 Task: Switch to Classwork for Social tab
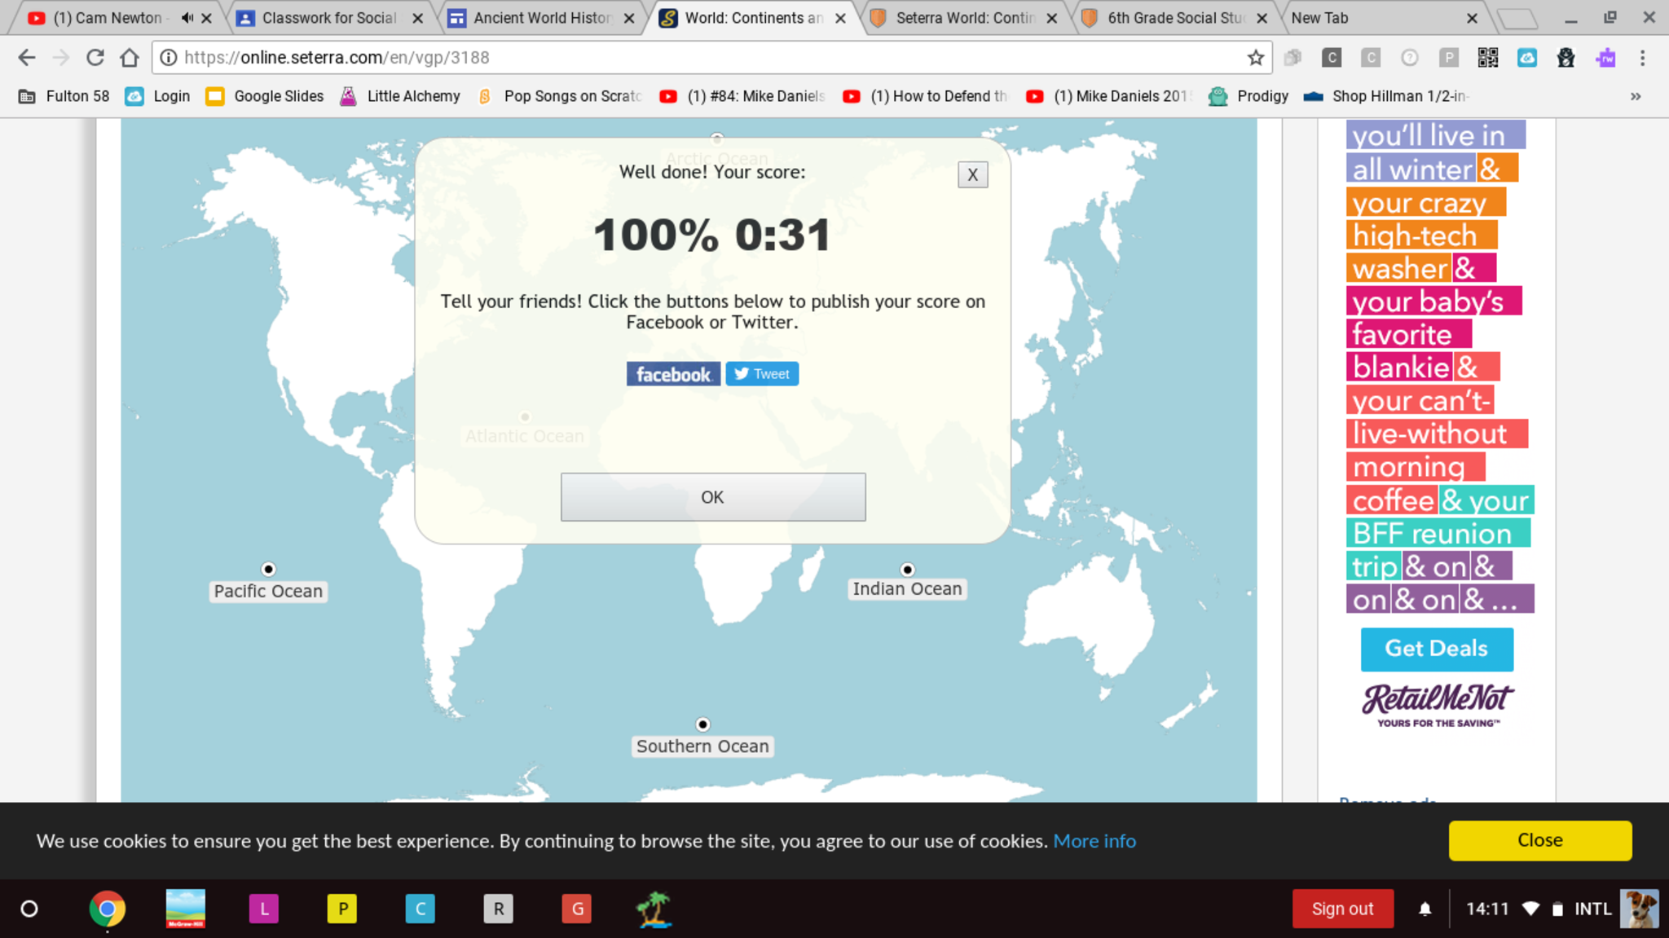coord(328,18)
